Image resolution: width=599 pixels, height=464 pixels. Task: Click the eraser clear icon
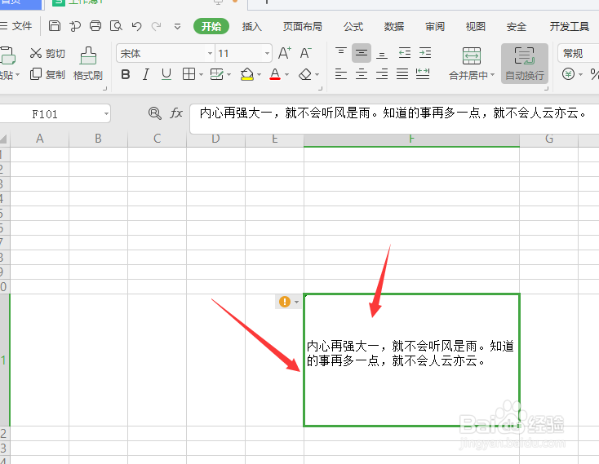(305, 74)
